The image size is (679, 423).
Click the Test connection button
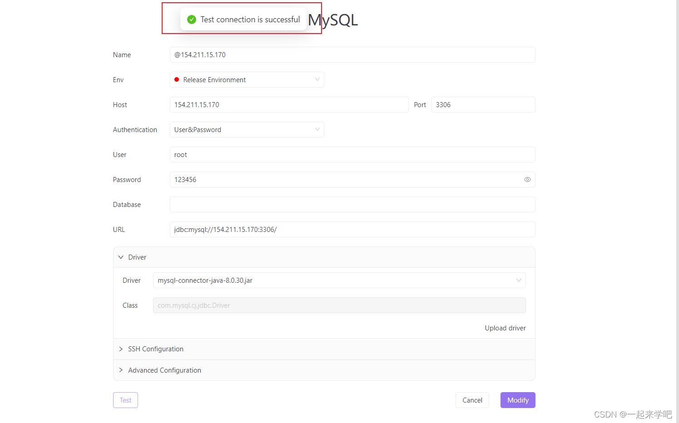tap(125, 400)
